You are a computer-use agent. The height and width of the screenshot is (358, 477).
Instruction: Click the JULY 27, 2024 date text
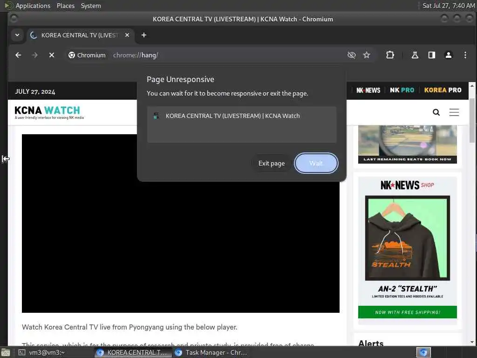(x=35, y=92)
